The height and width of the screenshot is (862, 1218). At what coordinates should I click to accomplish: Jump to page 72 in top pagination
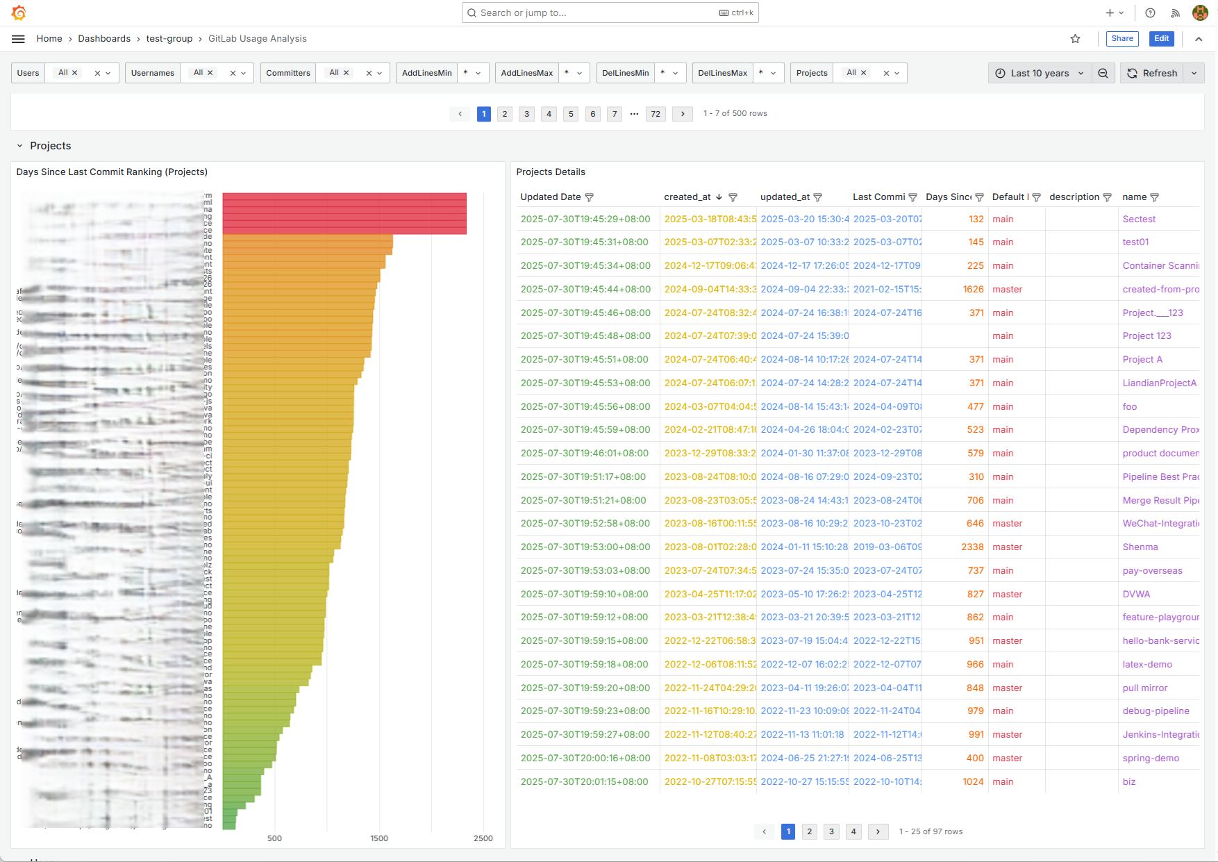[656, 114]
